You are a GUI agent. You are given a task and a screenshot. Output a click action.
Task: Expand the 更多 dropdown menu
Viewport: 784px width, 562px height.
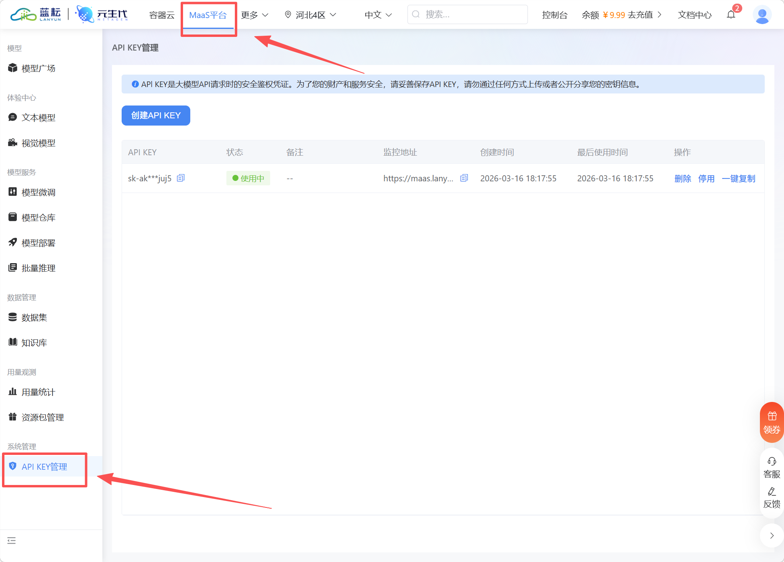(x=254, y=14)
